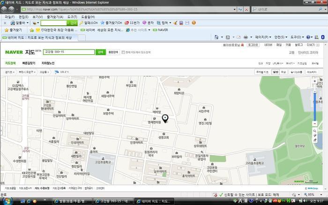Click the browser address bar URL field
The width and height of the screenshot is (328, 205).
pos(127,9)
